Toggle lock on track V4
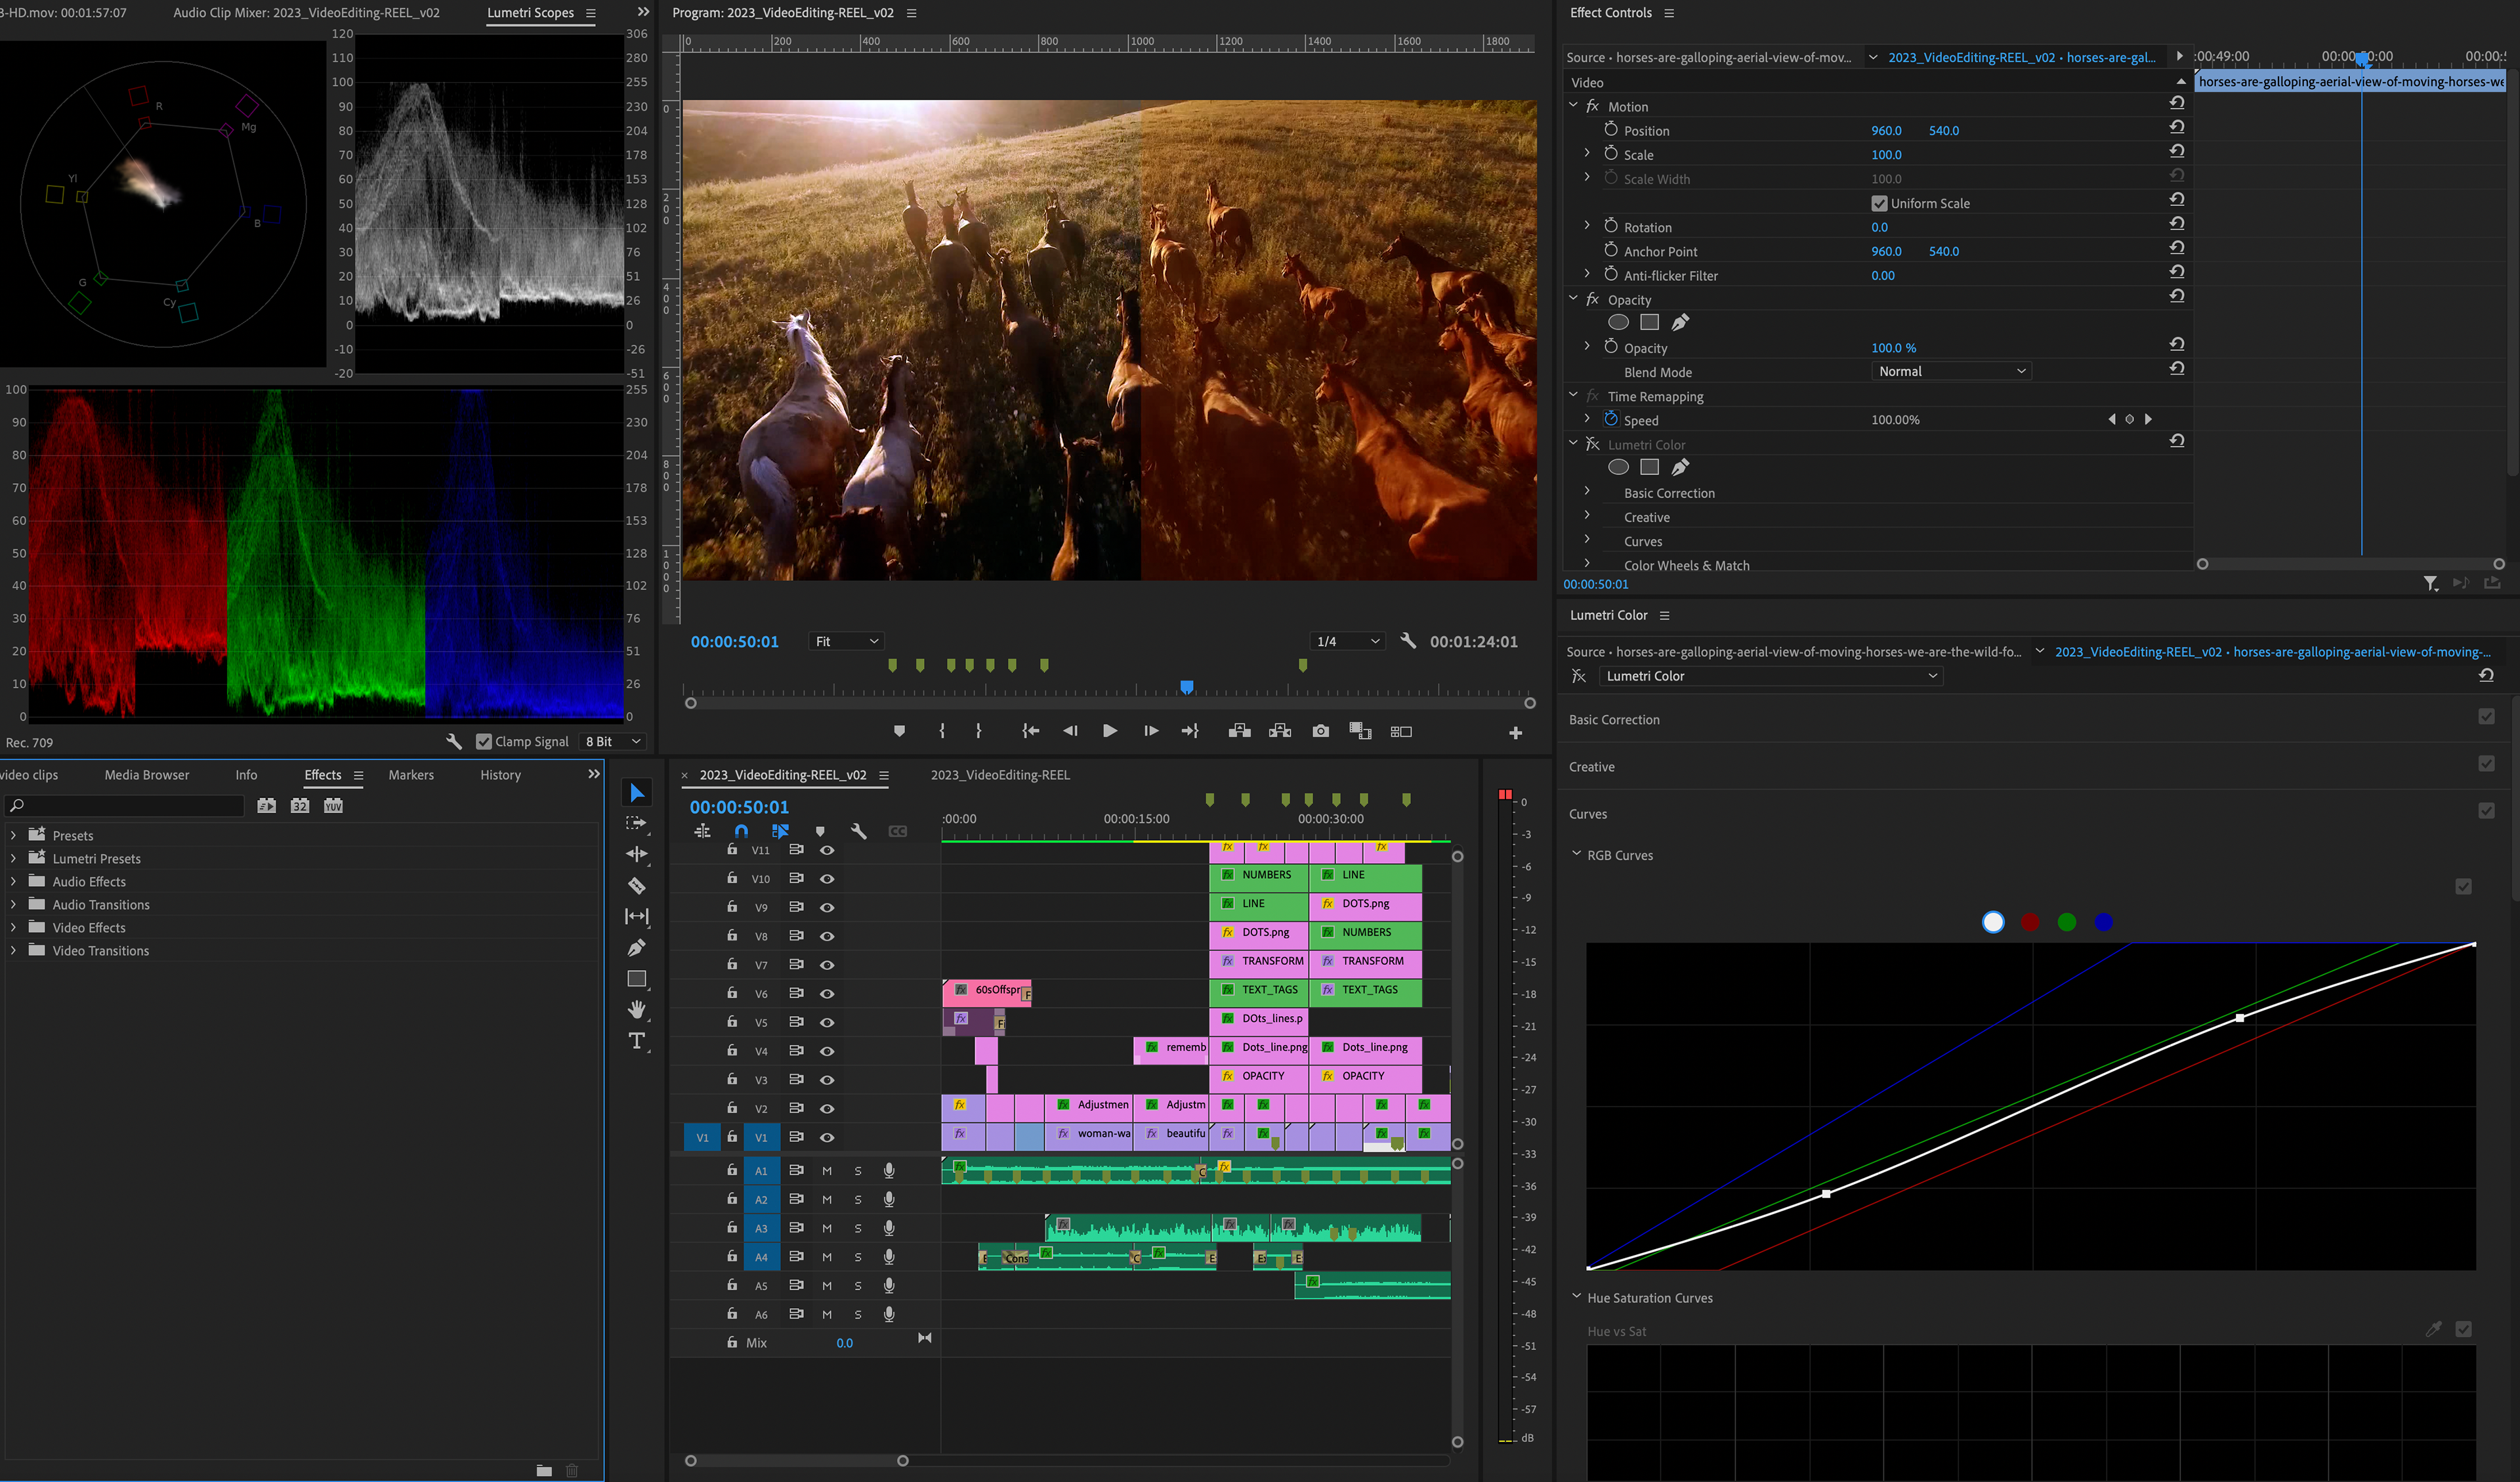The height and width of the screenshot is (1482, 2520). point(732,1050)
